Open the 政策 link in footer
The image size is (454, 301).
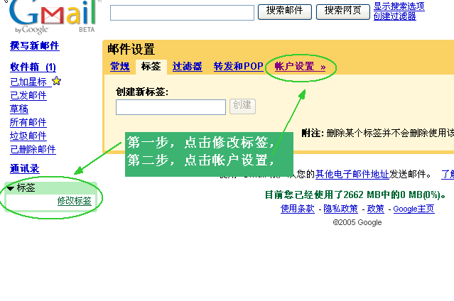376,209
